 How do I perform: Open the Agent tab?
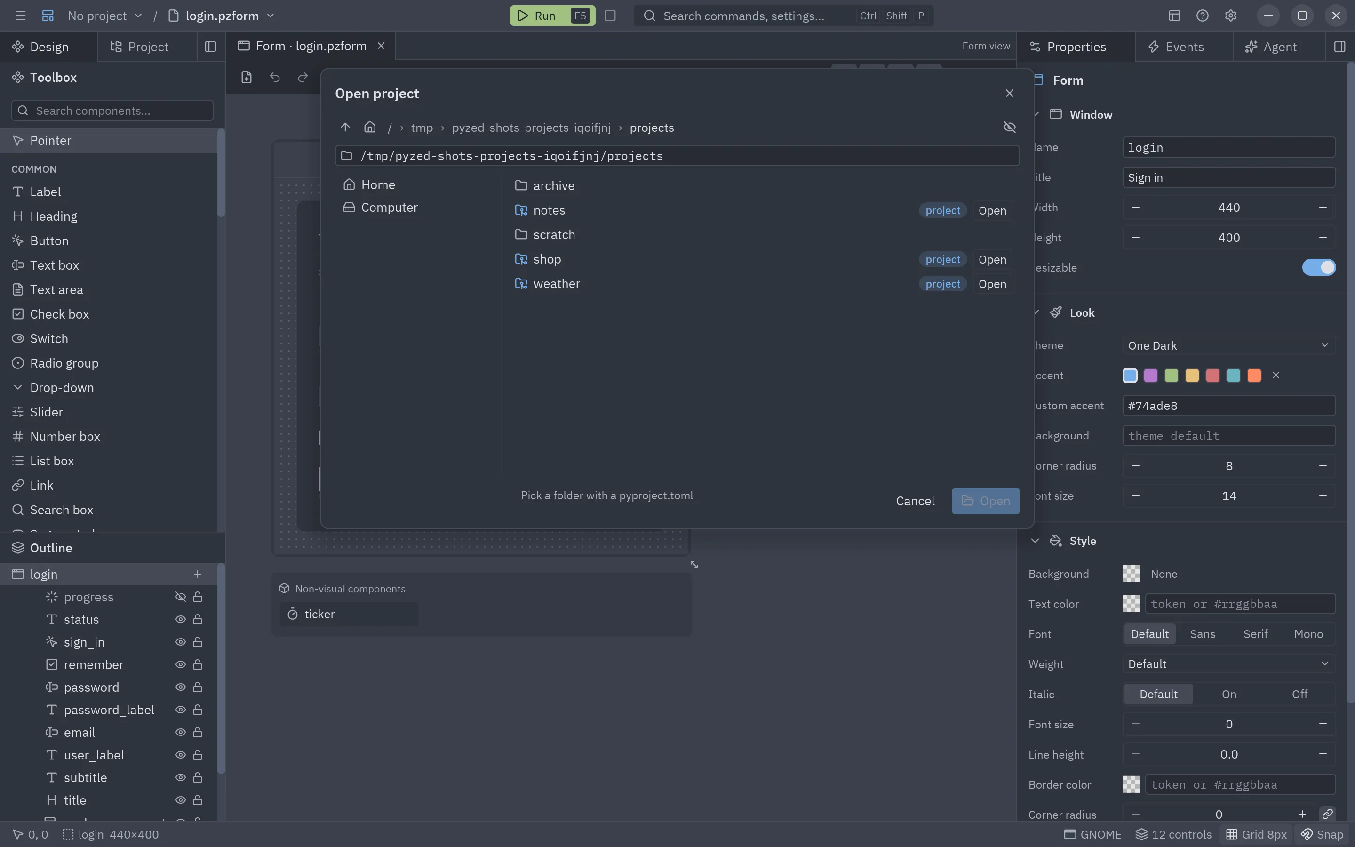[1279, 47]
